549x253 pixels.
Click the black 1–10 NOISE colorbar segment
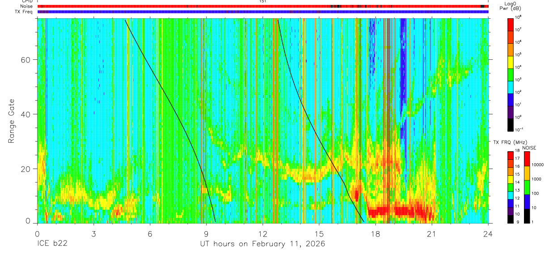click(526, 216)
